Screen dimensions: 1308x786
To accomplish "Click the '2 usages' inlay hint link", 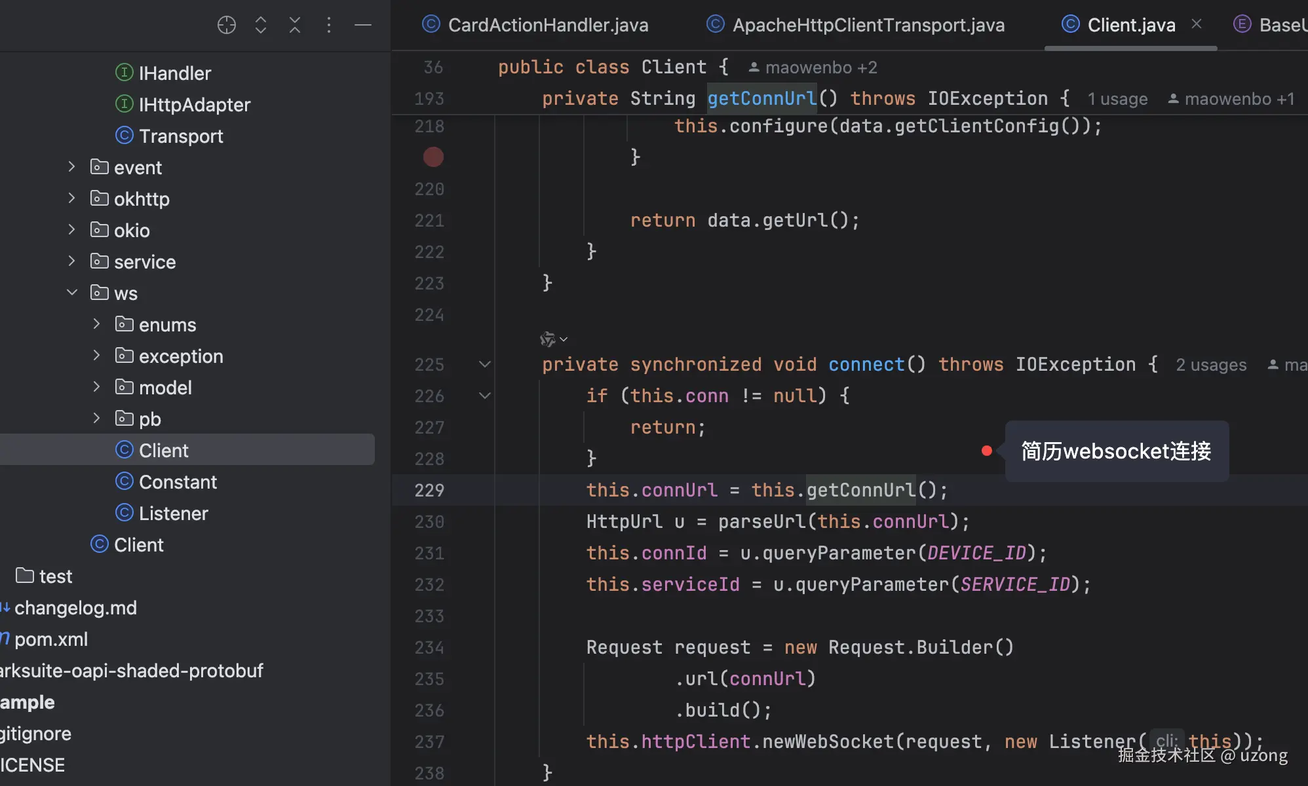I will pos(1211,365).
